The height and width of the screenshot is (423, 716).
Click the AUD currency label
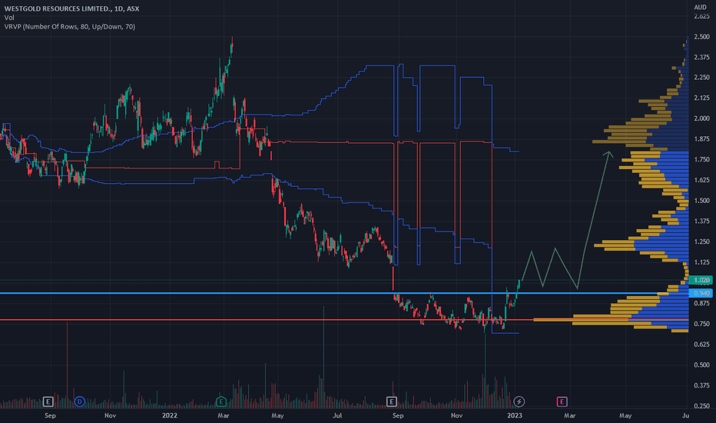point(700,7)
